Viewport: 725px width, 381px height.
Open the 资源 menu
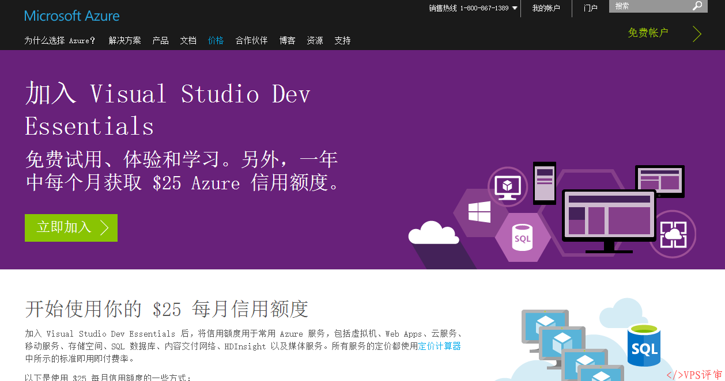[x=315, y=40]
